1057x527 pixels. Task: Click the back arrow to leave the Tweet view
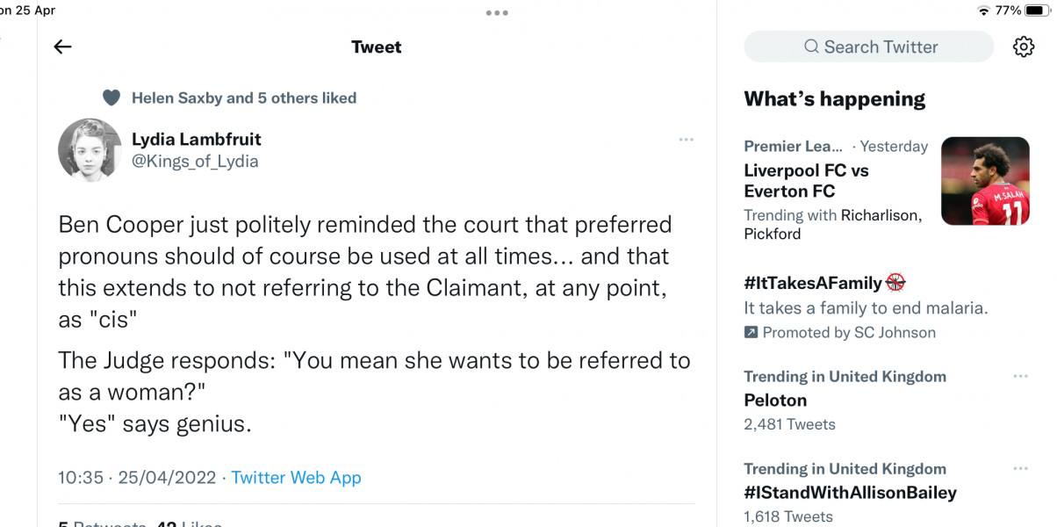(62, 47)
